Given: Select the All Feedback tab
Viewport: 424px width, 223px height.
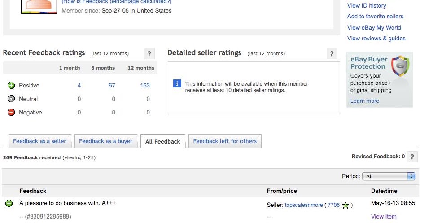Looking at the screenshot, I should coord(163,141).
